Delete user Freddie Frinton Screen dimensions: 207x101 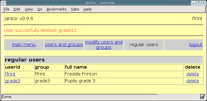(x=193, y=74)
